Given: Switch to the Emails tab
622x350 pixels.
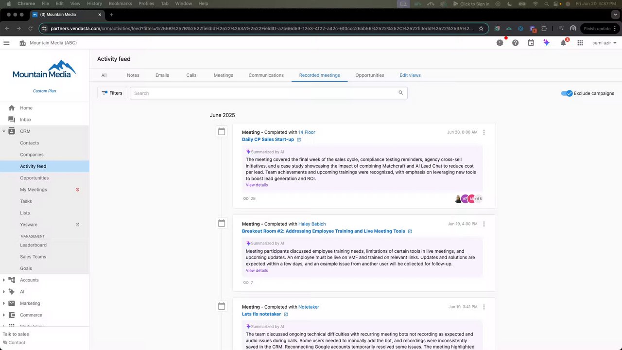Looking at the screenshot, I should [x=162, y=75].
